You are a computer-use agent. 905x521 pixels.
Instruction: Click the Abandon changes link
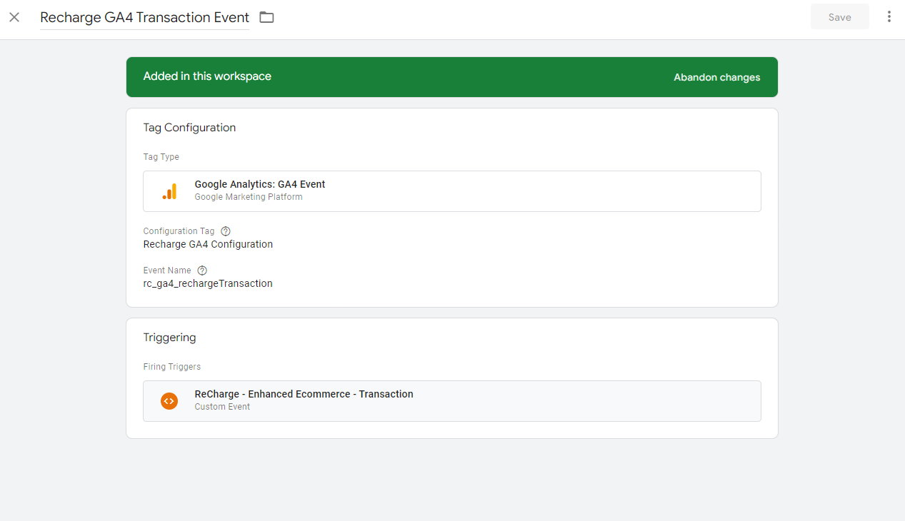[x=716, y=77]
